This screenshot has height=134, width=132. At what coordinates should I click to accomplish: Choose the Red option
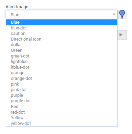point(62,107)
